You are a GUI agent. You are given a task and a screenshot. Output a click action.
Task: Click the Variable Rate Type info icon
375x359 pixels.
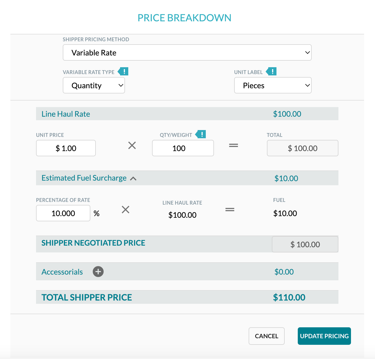click(x=123, y=71)
